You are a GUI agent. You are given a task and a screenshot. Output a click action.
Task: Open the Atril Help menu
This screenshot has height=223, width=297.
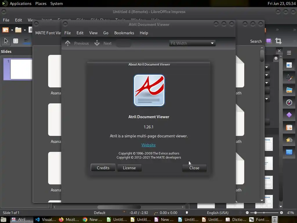click(144, 33)
